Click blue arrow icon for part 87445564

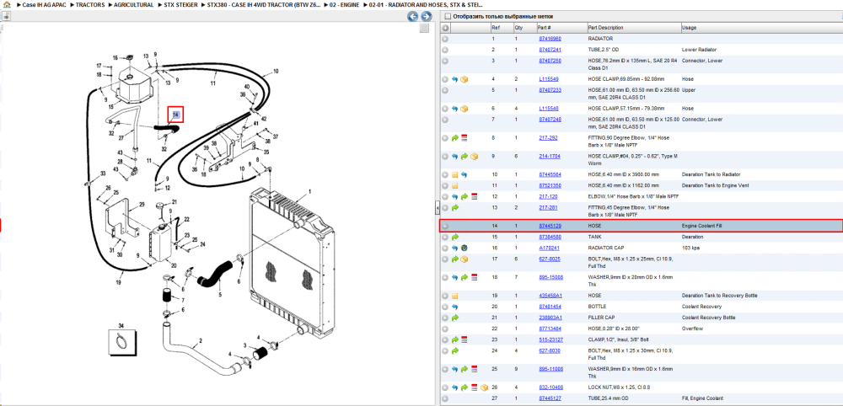tap(464, 174)
